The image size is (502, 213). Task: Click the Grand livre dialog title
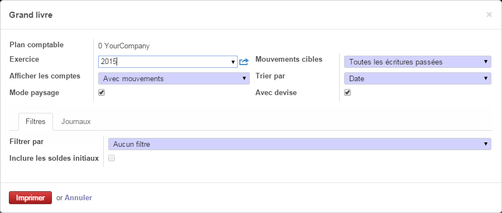[x=31, y=14]
